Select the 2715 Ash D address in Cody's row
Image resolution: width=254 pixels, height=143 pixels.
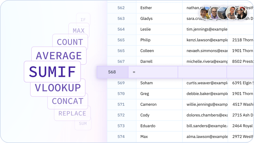coord(241,115)
